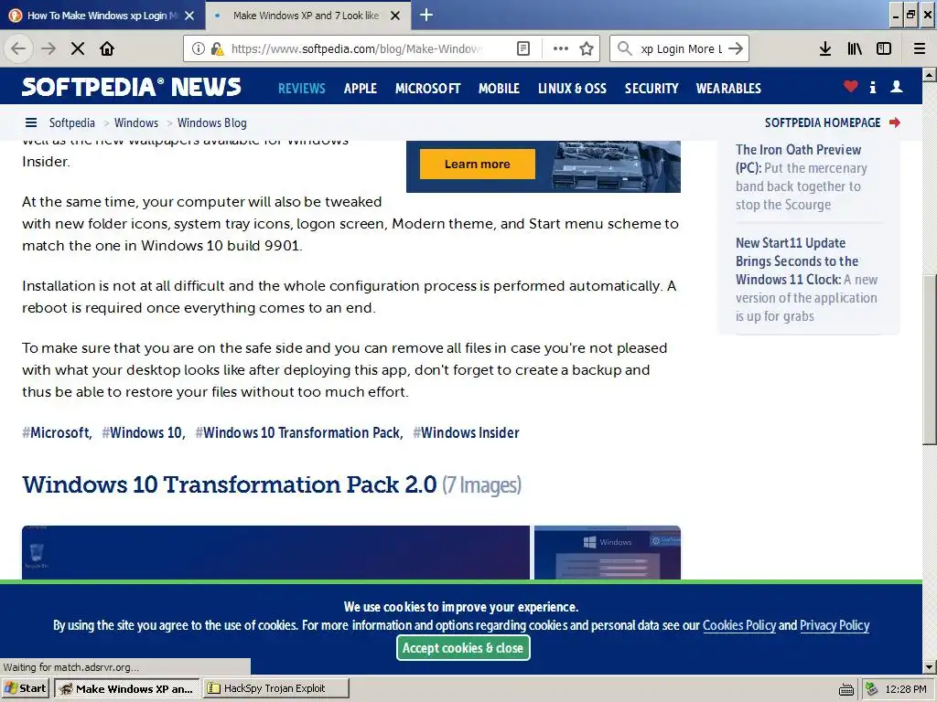The image size is (937, 702).
Task: Click the search magnifier icon
Action: pos(624,48)
